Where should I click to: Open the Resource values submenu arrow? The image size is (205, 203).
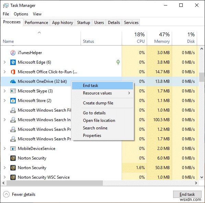129,93
